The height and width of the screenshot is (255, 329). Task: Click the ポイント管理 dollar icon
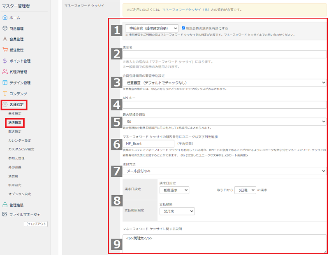tap(5, 61)
